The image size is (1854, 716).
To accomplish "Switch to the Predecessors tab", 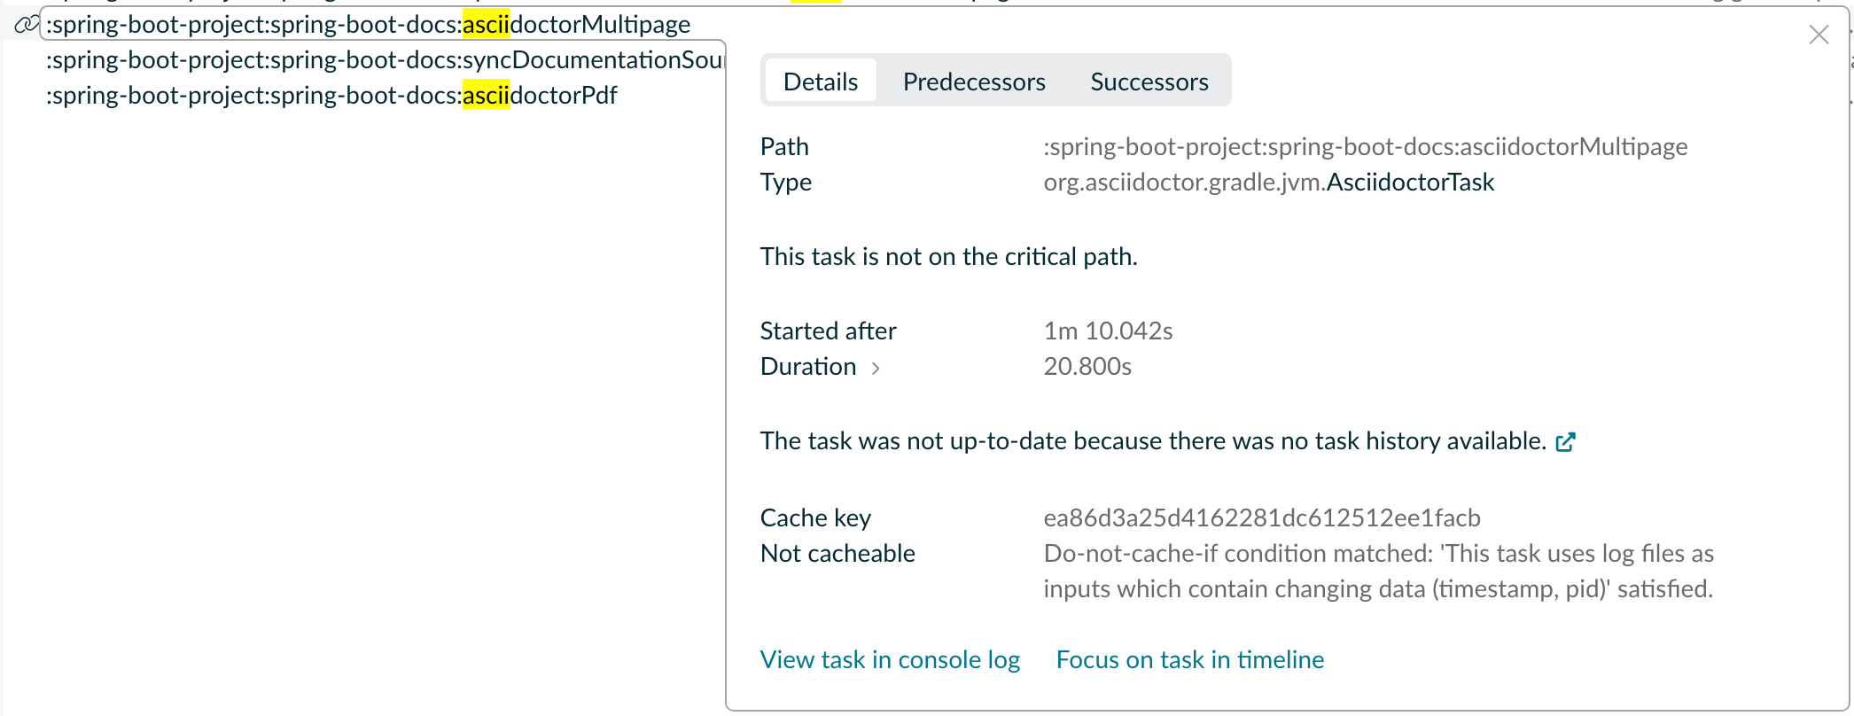I will (x=974, y=82).
